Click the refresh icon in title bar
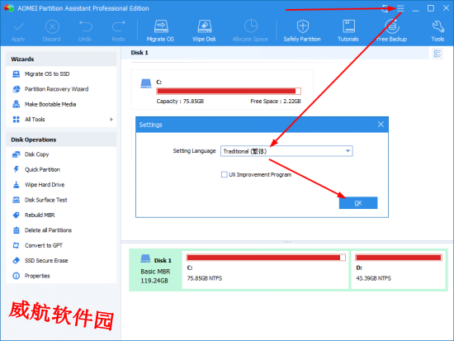 click(x=385, y=8)
